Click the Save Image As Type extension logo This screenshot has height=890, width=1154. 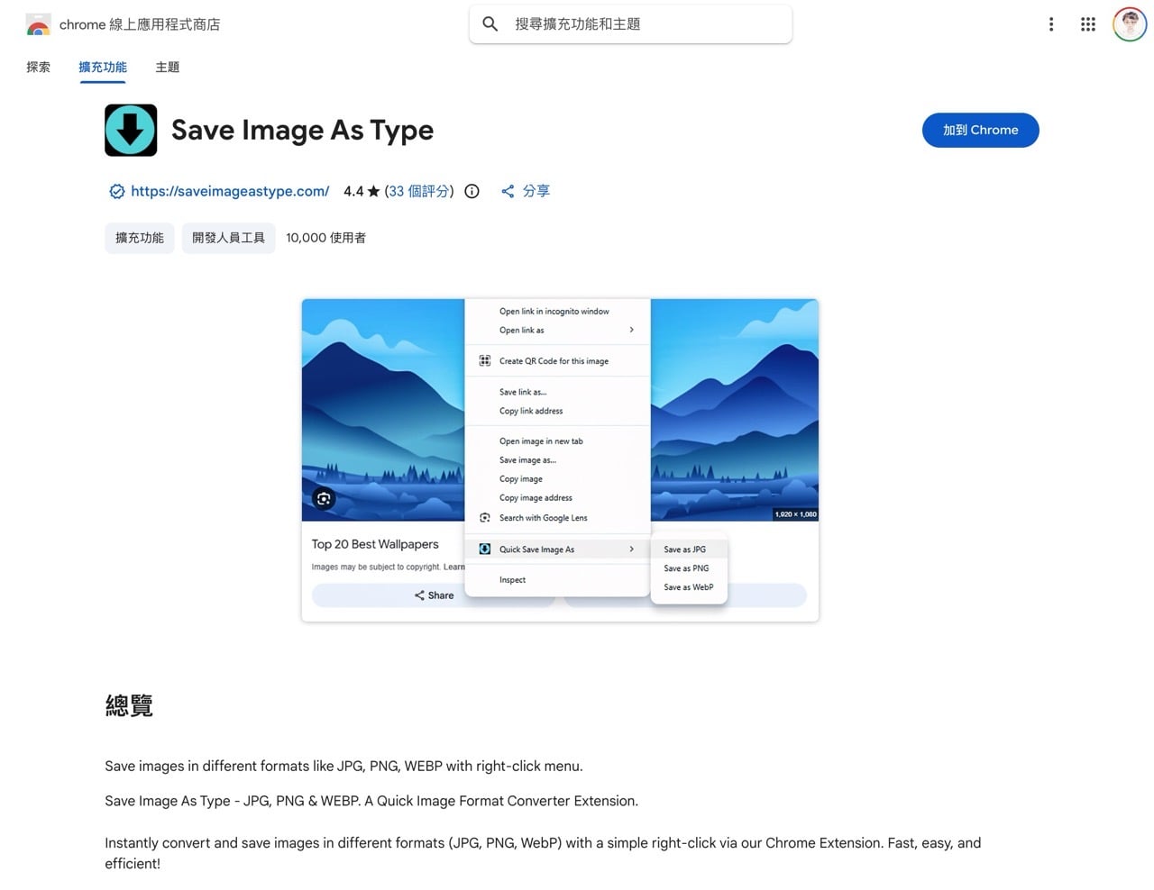click(130, 130)
